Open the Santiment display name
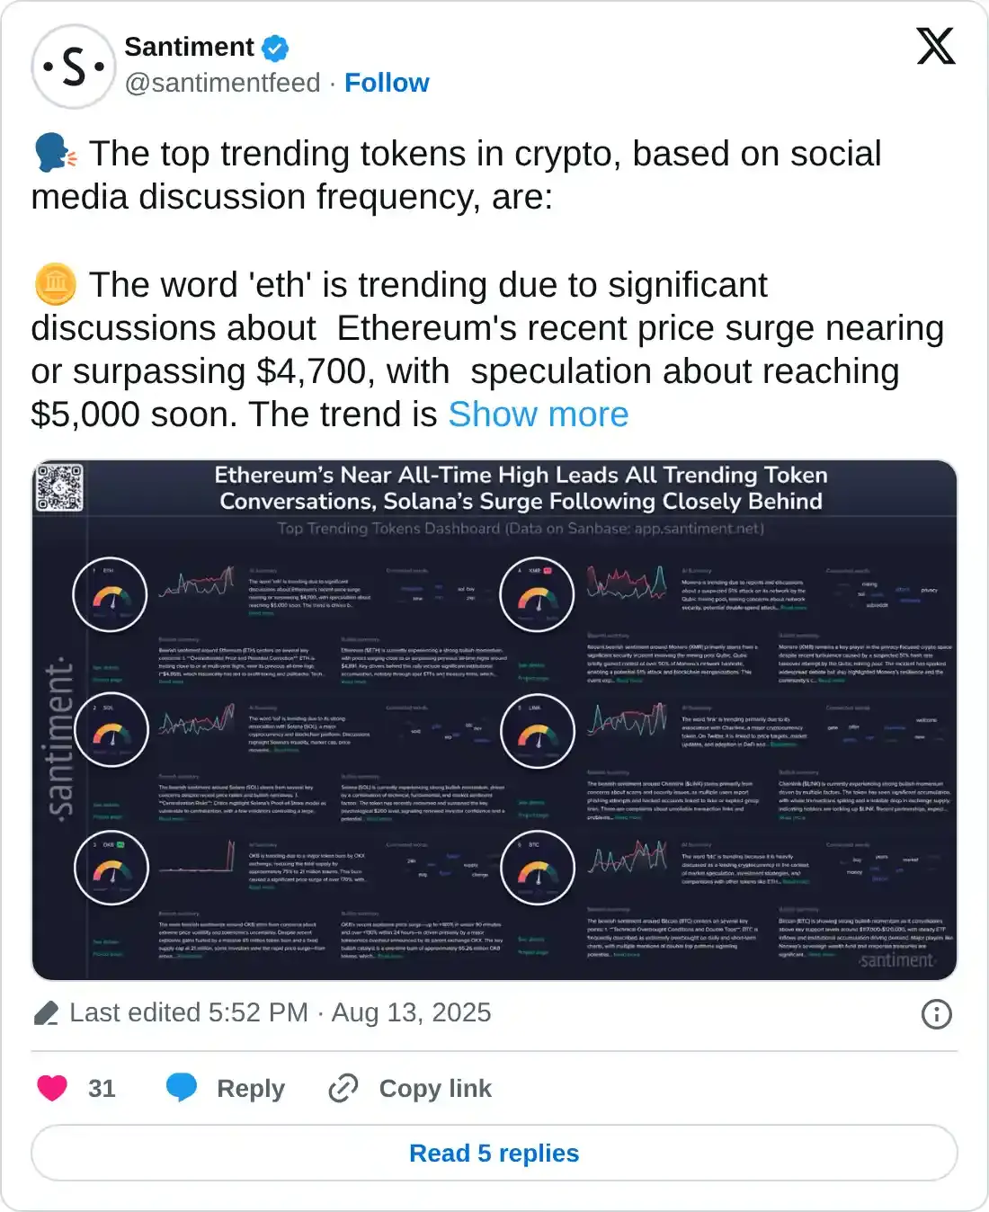The height and width of the screenshot is (1212, 989). [x=189, y=47]
